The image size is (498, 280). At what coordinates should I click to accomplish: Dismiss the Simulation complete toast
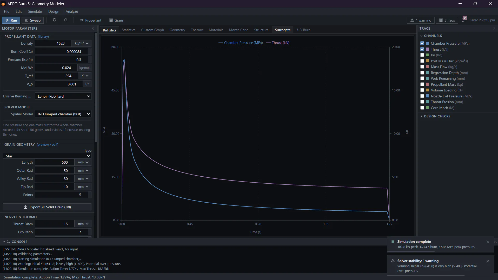488,242
